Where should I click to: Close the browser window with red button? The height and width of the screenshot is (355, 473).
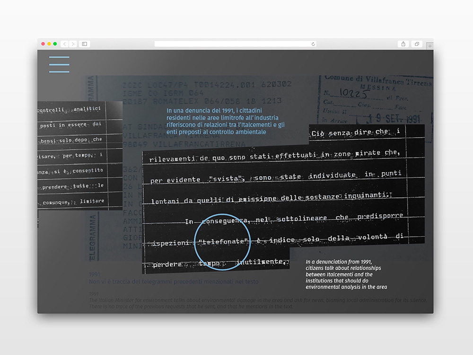tap(43, 44)
